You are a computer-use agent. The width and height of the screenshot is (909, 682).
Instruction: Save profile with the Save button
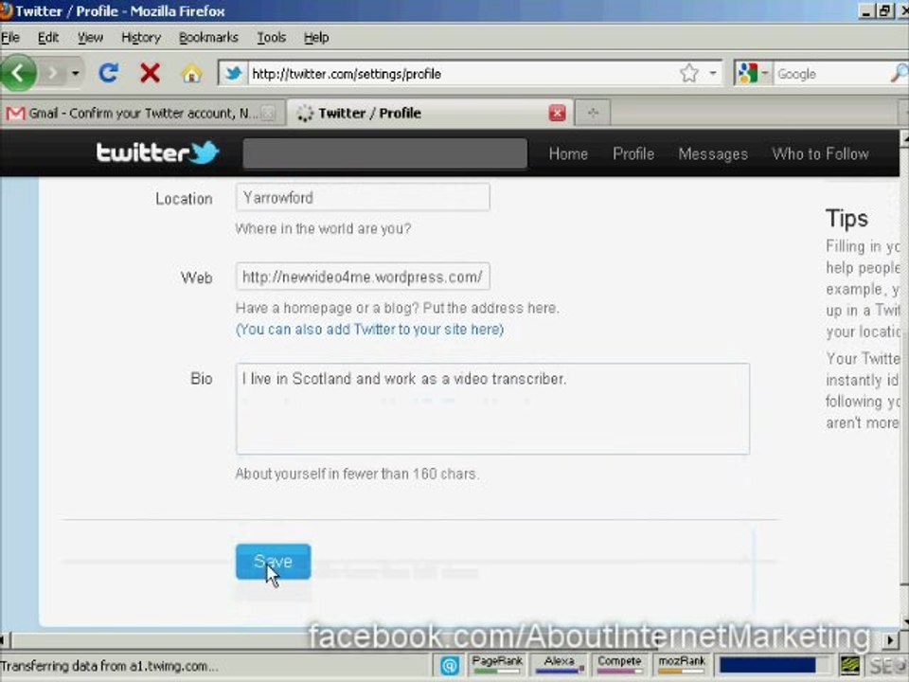coord(273,562)
